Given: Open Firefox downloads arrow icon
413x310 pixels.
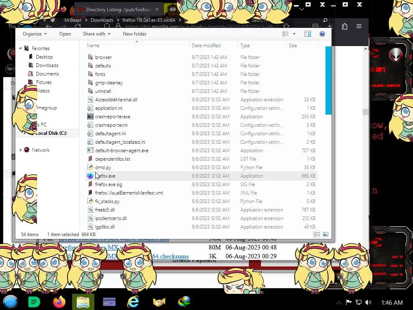Looking at the screenshot, I should tap(330, 25).
